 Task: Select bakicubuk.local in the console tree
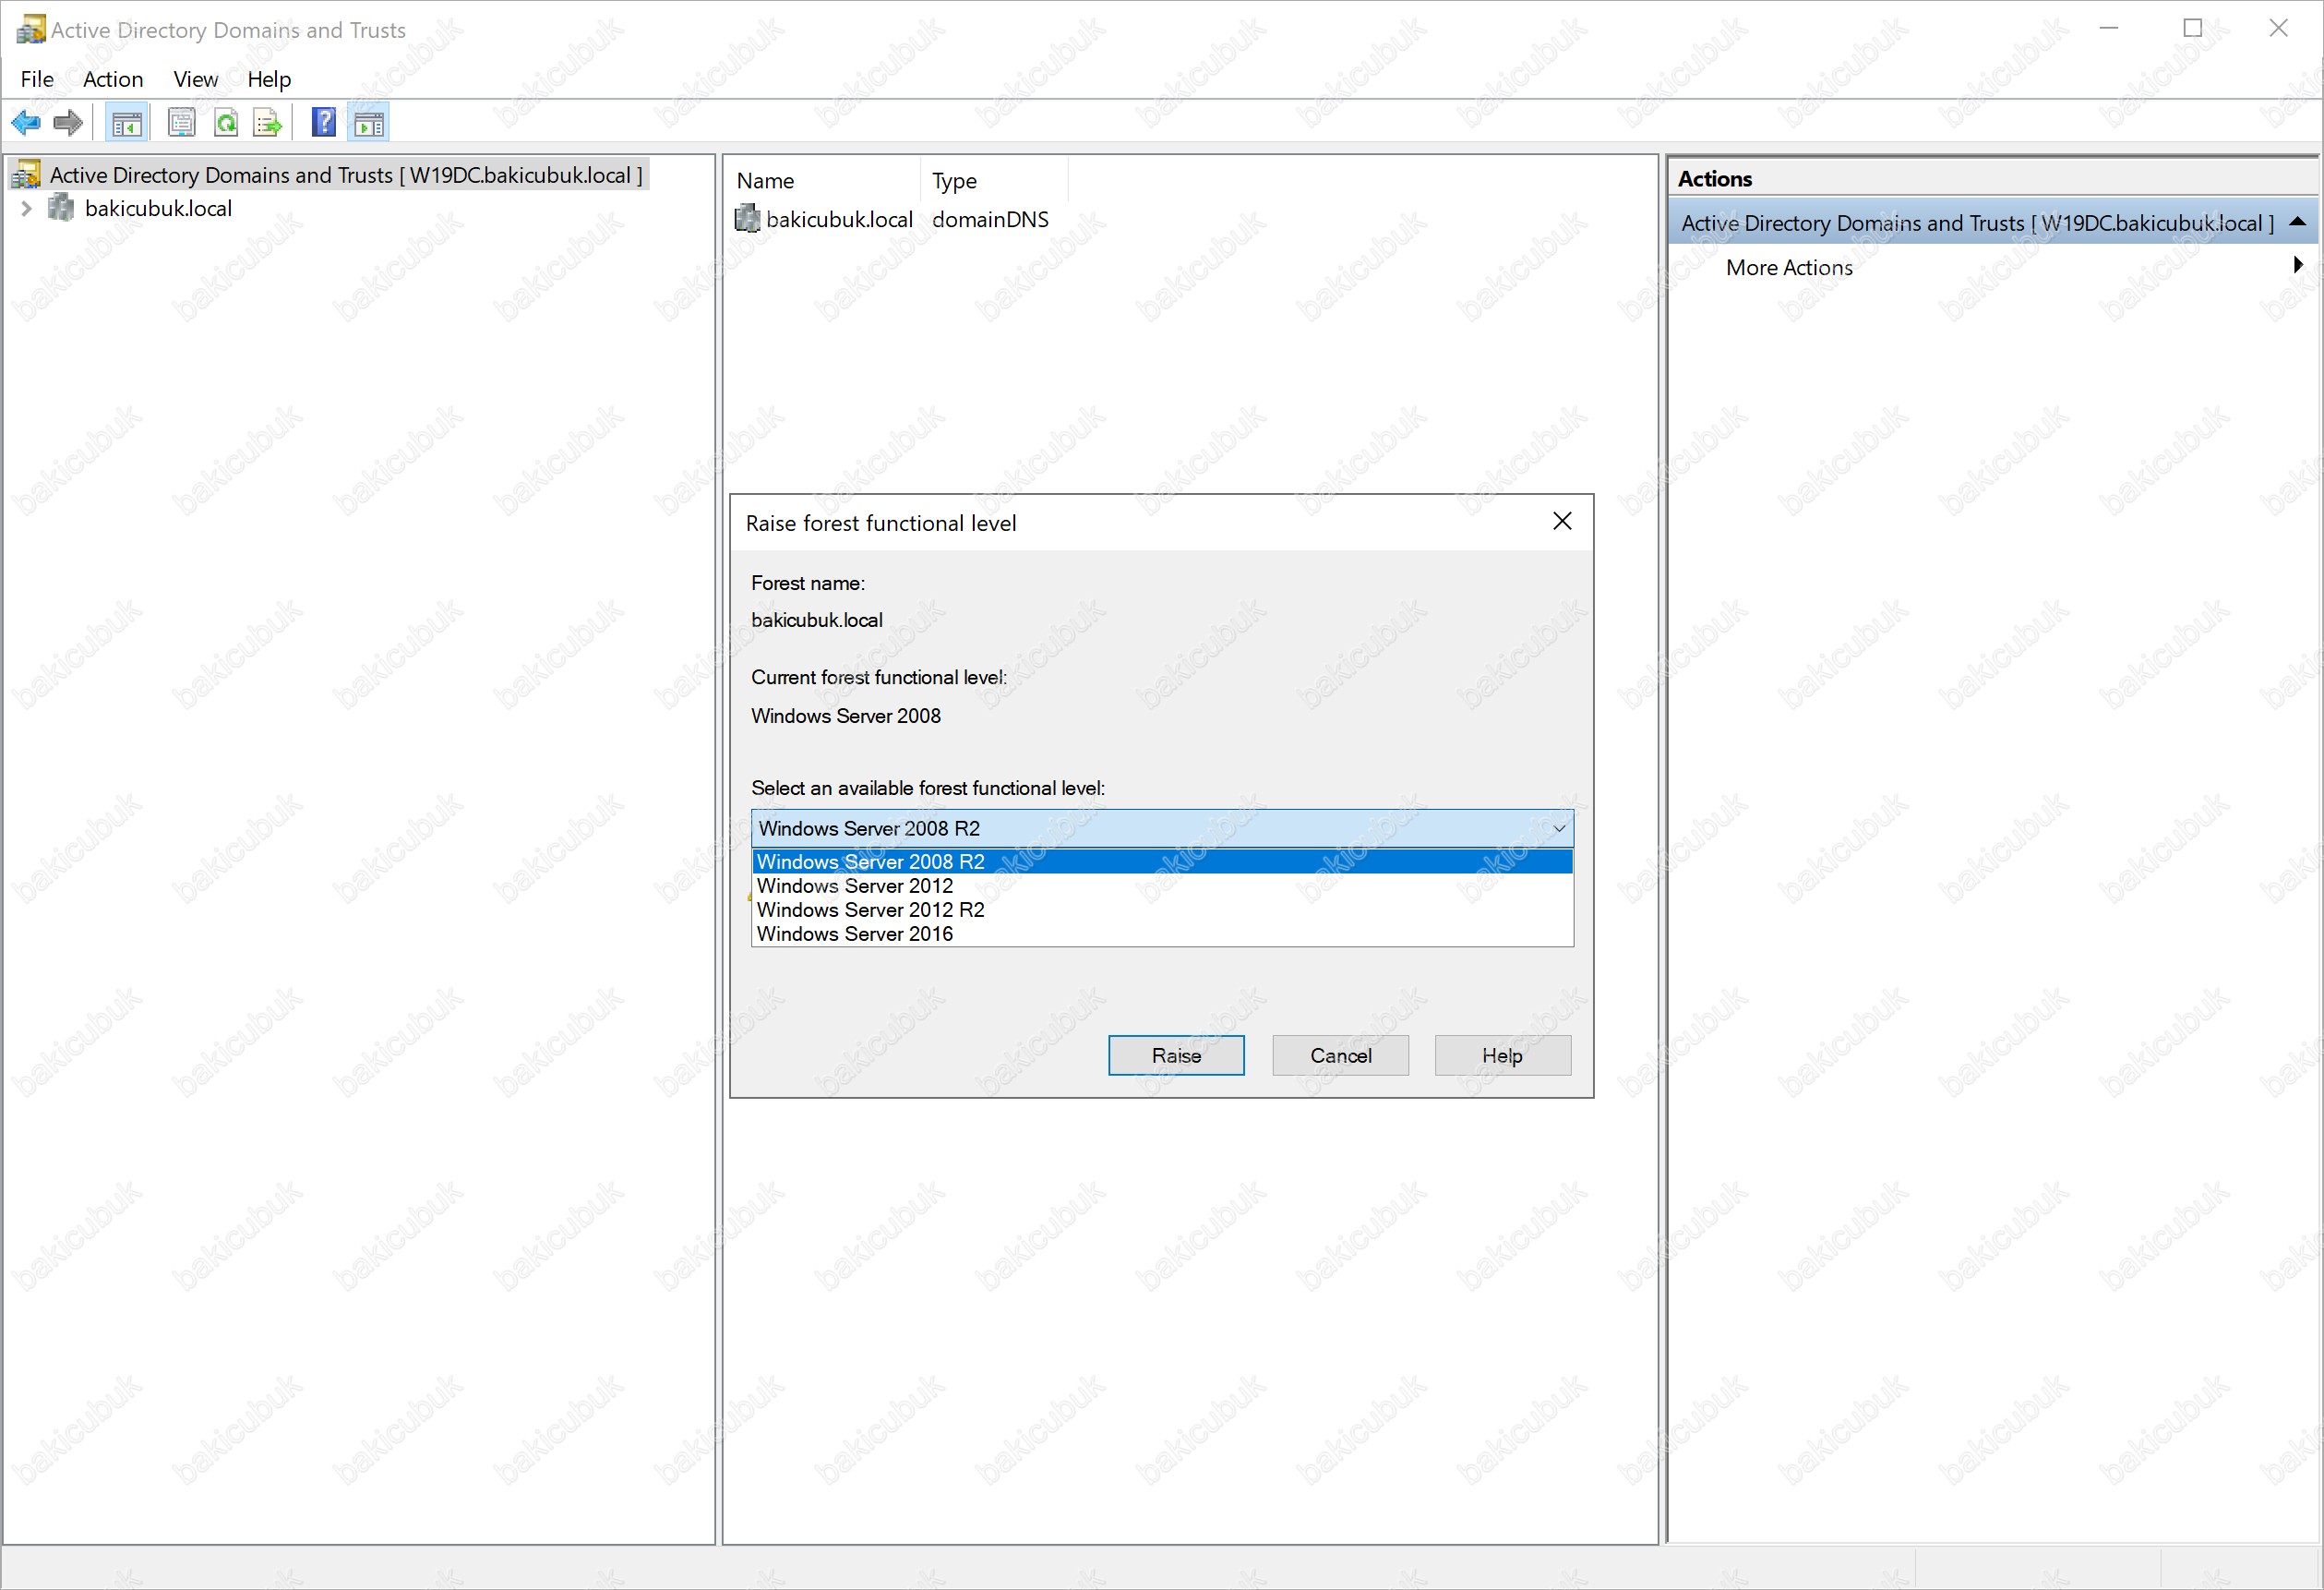pyautogui.click(x=158, y=208)
